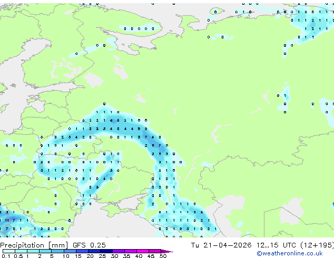The height and width of the screenshot is (258, 334).
Task: Select the 5–10 mm blue legend swatch
Action: point(57,251)
